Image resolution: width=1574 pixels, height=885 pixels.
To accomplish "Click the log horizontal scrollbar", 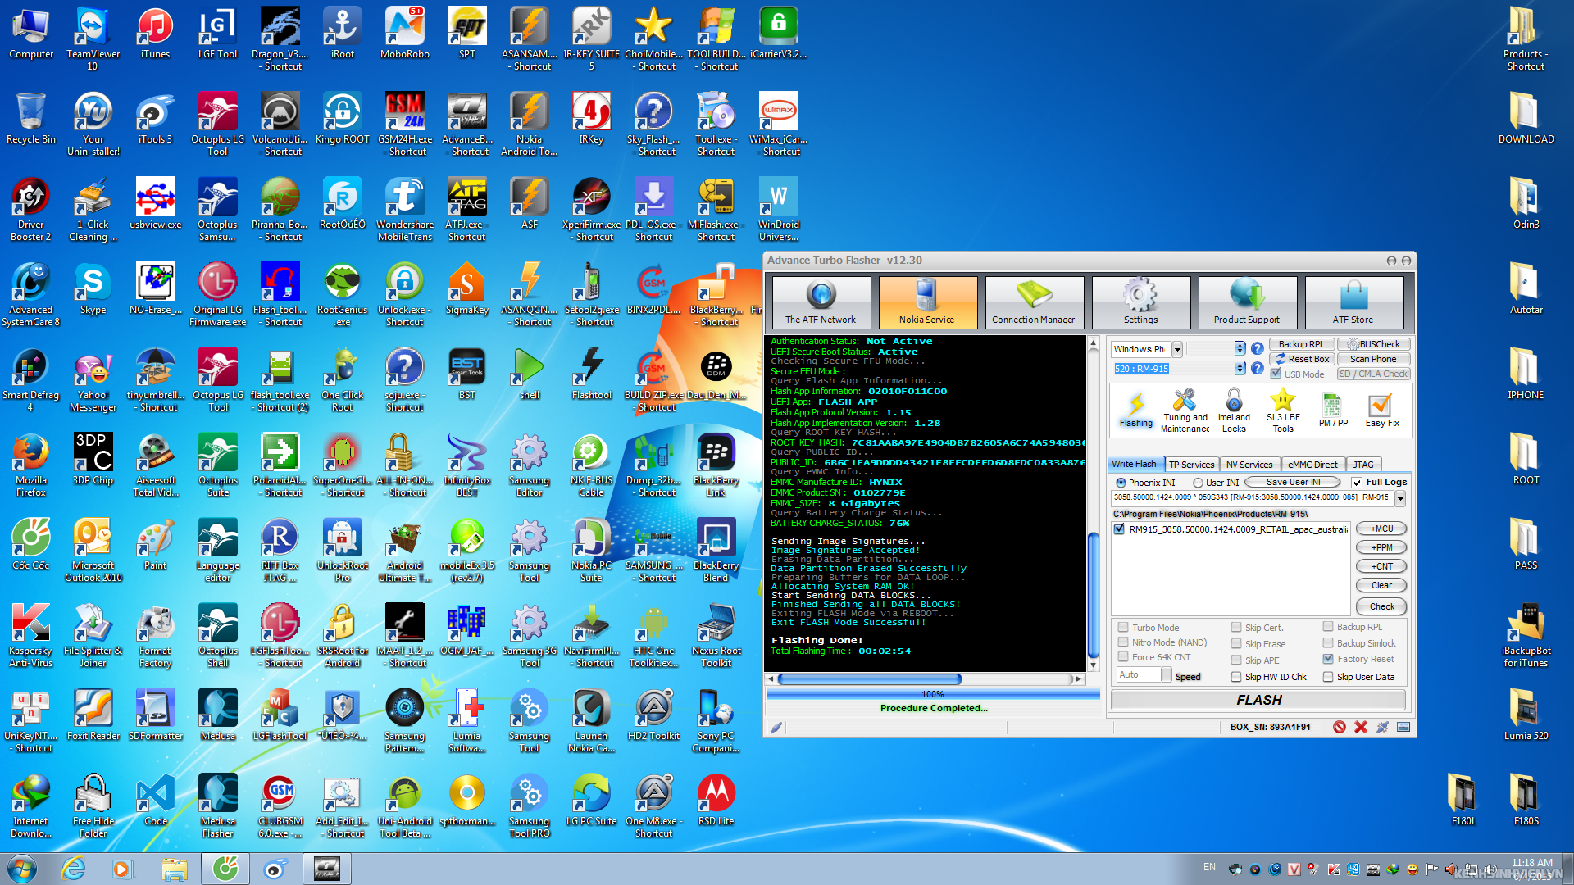I will [926, 678].
